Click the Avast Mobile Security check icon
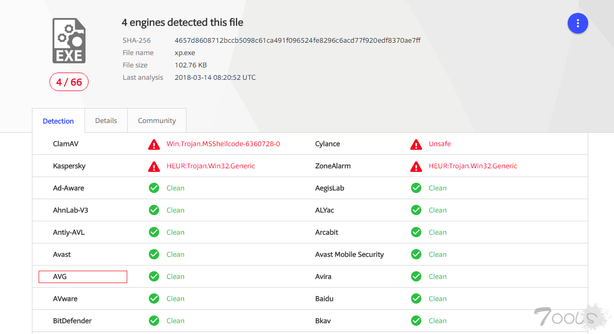This screenshot has width=614, height=334. (x=416, y=254)
